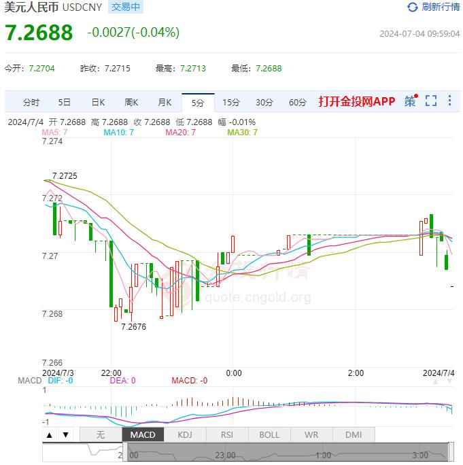
Task: Switch to the 60分 chart tab
Action: (298, 102)
